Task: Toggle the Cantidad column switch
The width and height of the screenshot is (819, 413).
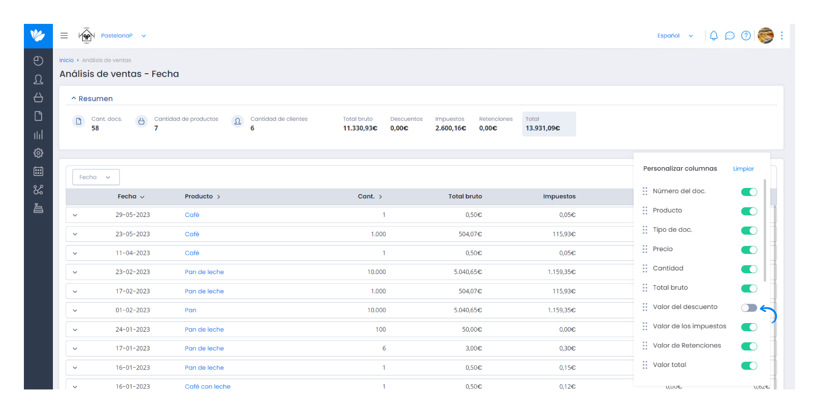Action: pos(749,269)
